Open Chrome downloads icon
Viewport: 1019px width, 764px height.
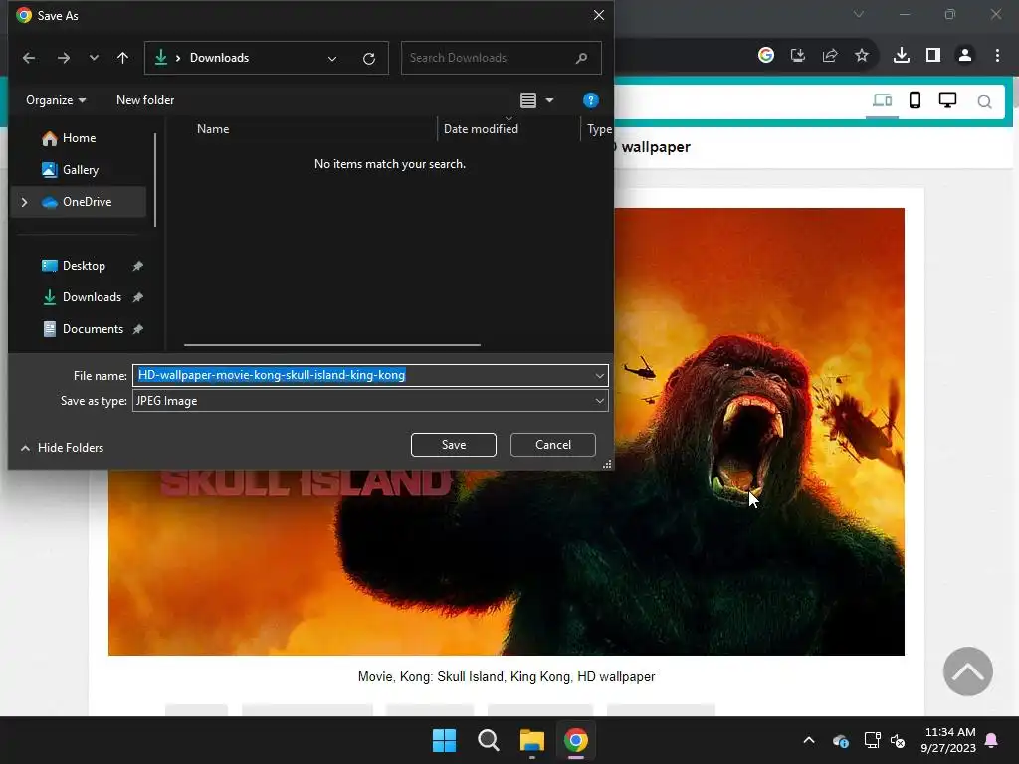click(902, 56)
